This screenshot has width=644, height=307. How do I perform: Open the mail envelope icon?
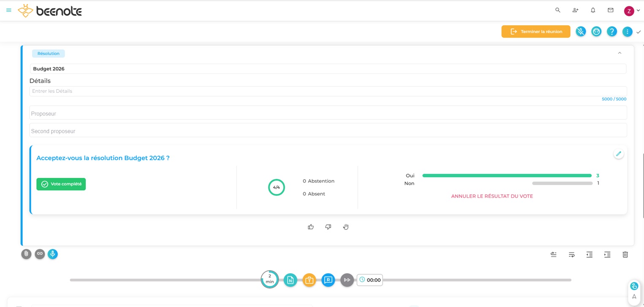(x=611, y=10)
